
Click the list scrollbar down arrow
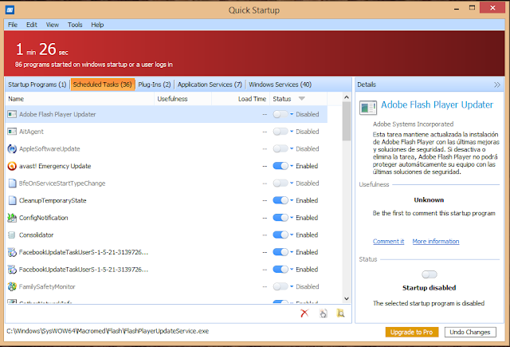point(347,298)
